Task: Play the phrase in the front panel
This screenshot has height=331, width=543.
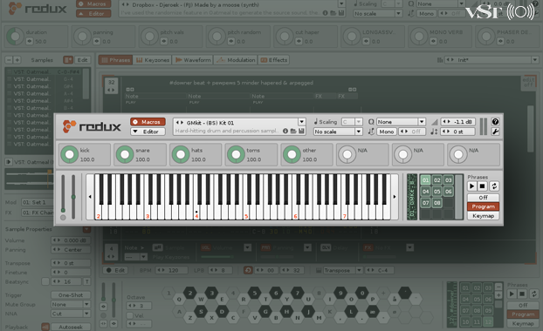Action: (x=471, y=186)
